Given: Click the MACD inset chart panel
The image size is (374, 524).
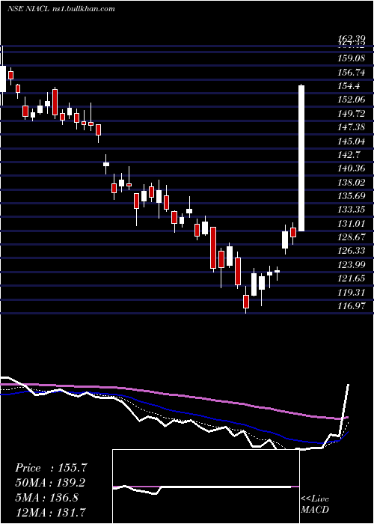Looking at the screenshot, I should point(206,487).
